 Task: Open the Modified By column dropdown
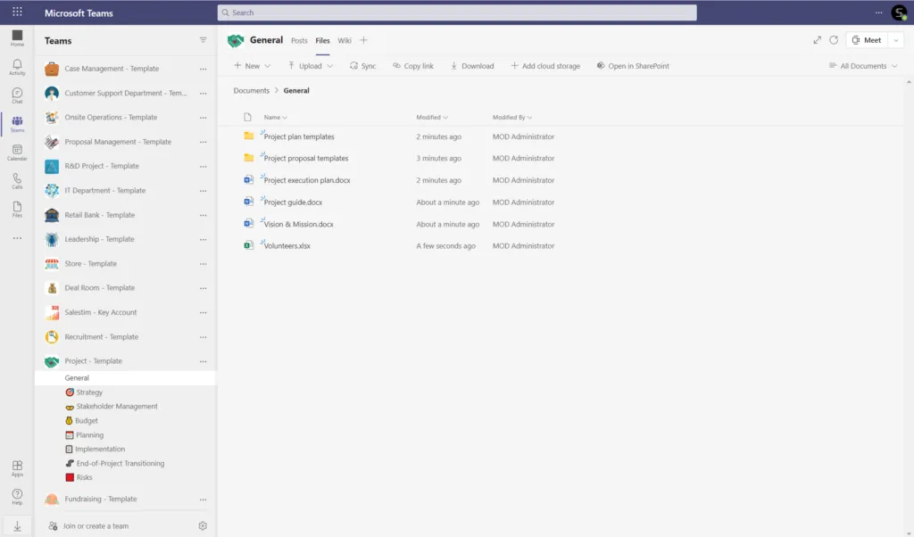511,117
